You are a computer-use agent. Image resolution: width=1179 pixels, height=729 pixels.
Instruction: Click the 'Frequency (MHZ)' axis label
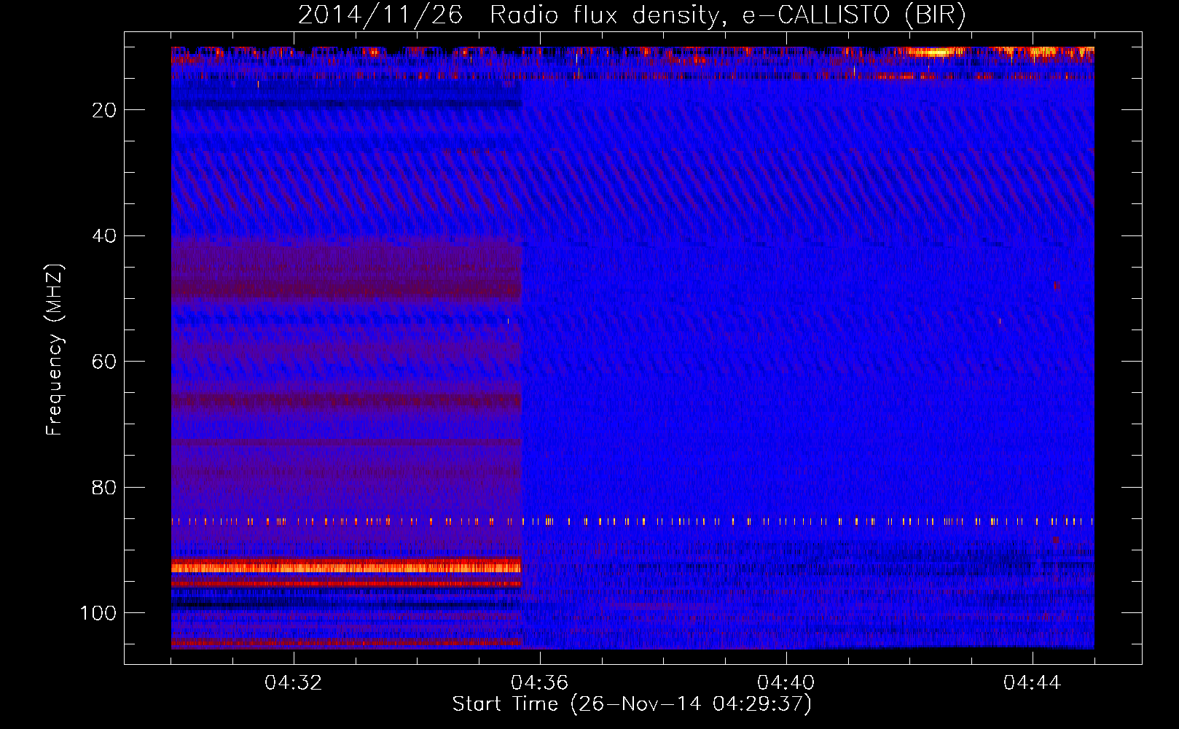point(55,350)
